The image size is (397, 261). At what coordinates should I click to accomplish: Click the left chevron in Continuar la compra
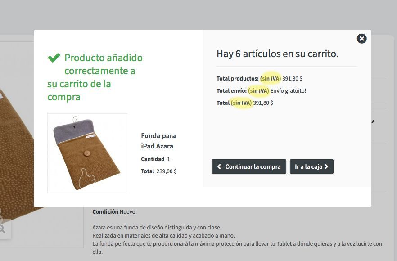[219, 166]
